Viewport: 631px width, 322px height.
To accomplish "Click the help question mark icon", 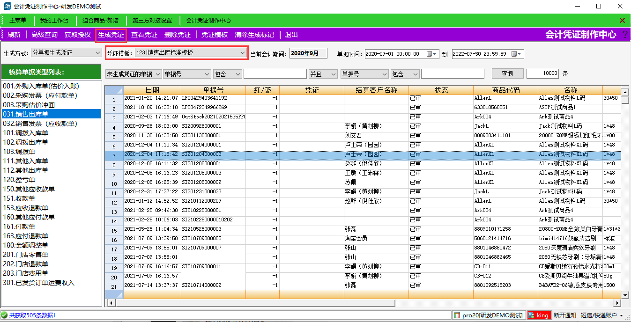I will tap(624, 35).
